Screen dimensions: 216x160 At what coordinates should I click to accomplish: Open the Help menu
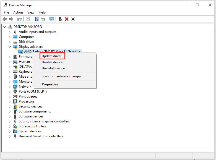coord(42,12)
